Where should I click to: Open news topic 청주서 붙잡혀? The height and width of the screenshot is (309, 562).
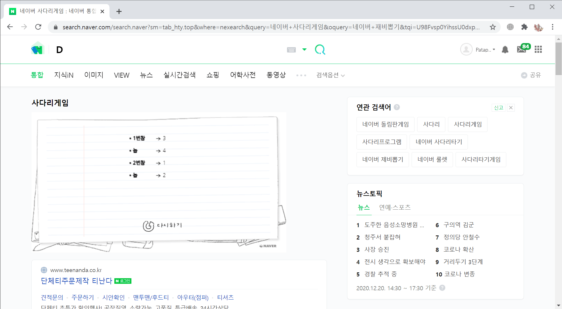click(x=382, y=237)
